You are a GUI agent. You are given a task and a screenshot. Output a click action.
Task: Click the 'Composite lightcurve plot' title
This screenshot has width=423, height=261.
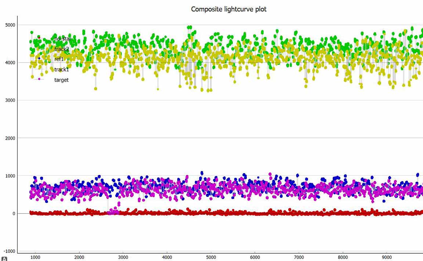(229, 9)
